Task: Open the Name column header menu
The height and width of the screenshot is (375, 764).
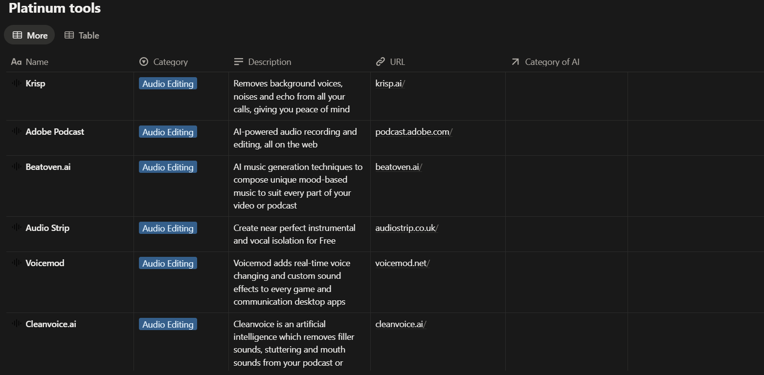Action: [37, 62]
